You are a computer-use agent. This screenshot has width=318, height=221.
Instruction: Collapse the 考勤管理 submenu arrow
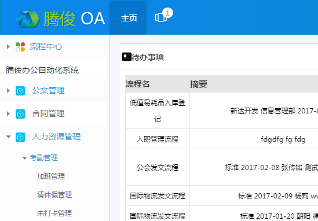[24, 158]
